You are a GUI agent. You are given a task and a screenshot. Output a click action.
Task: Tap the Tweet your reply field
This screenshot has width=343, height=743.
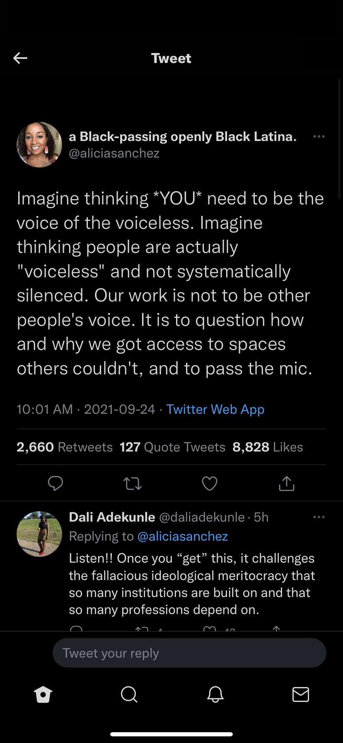click(189, 653)
